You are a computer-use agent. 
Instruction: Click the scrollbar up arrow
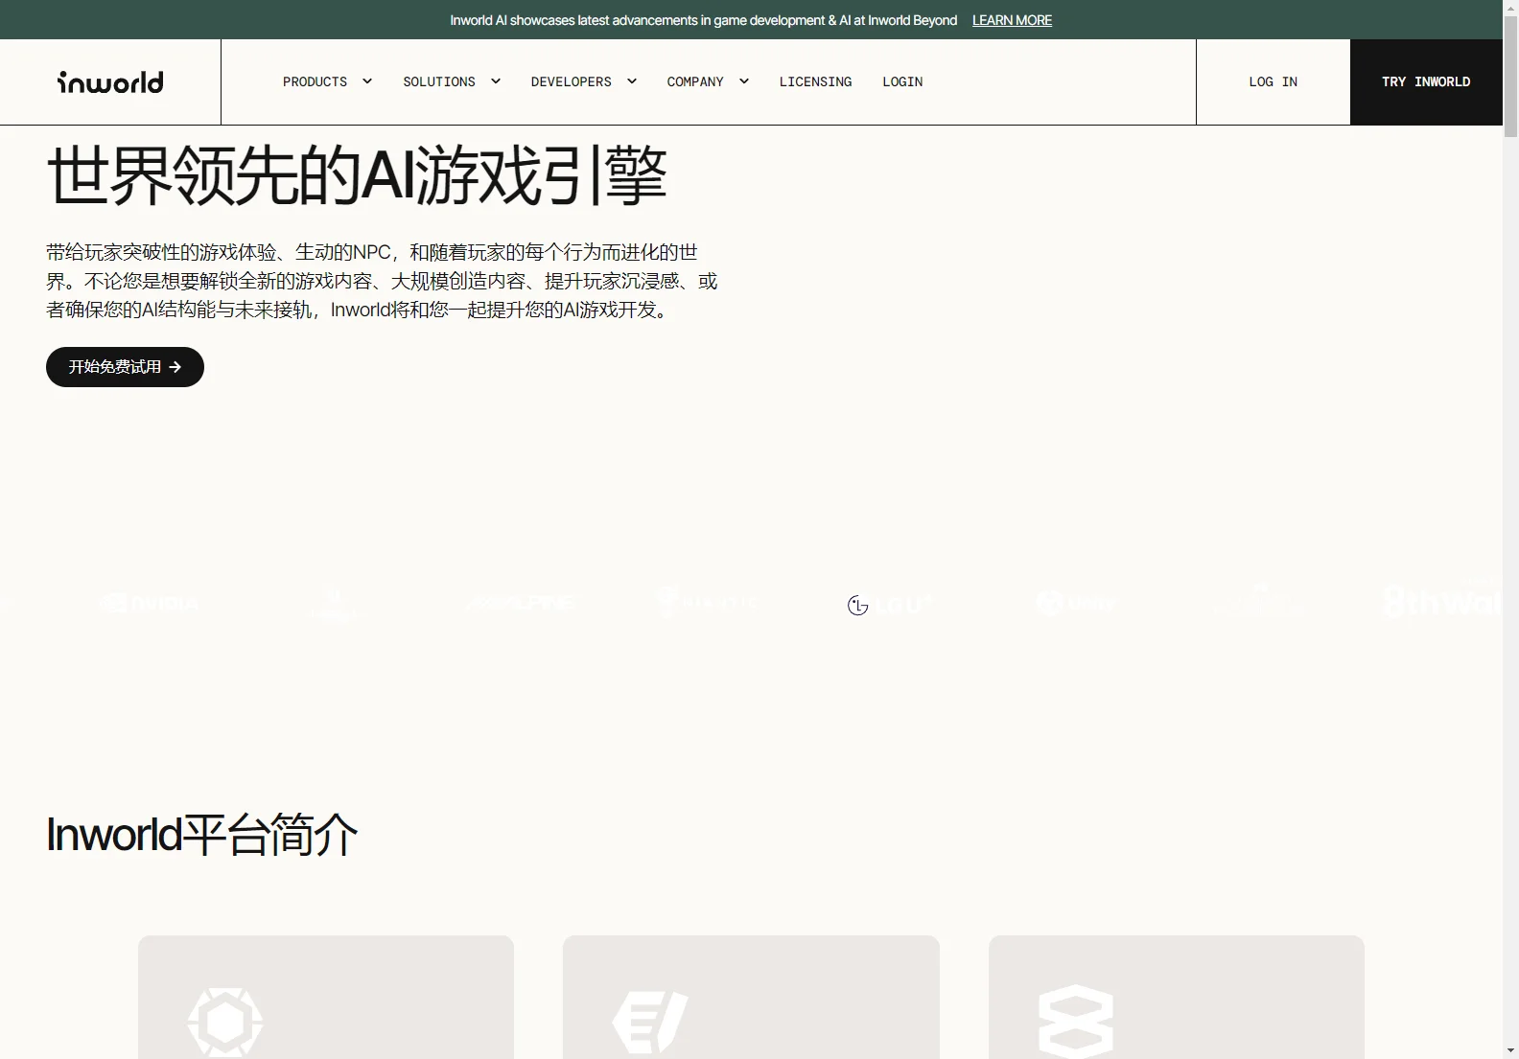[1510, 8]
